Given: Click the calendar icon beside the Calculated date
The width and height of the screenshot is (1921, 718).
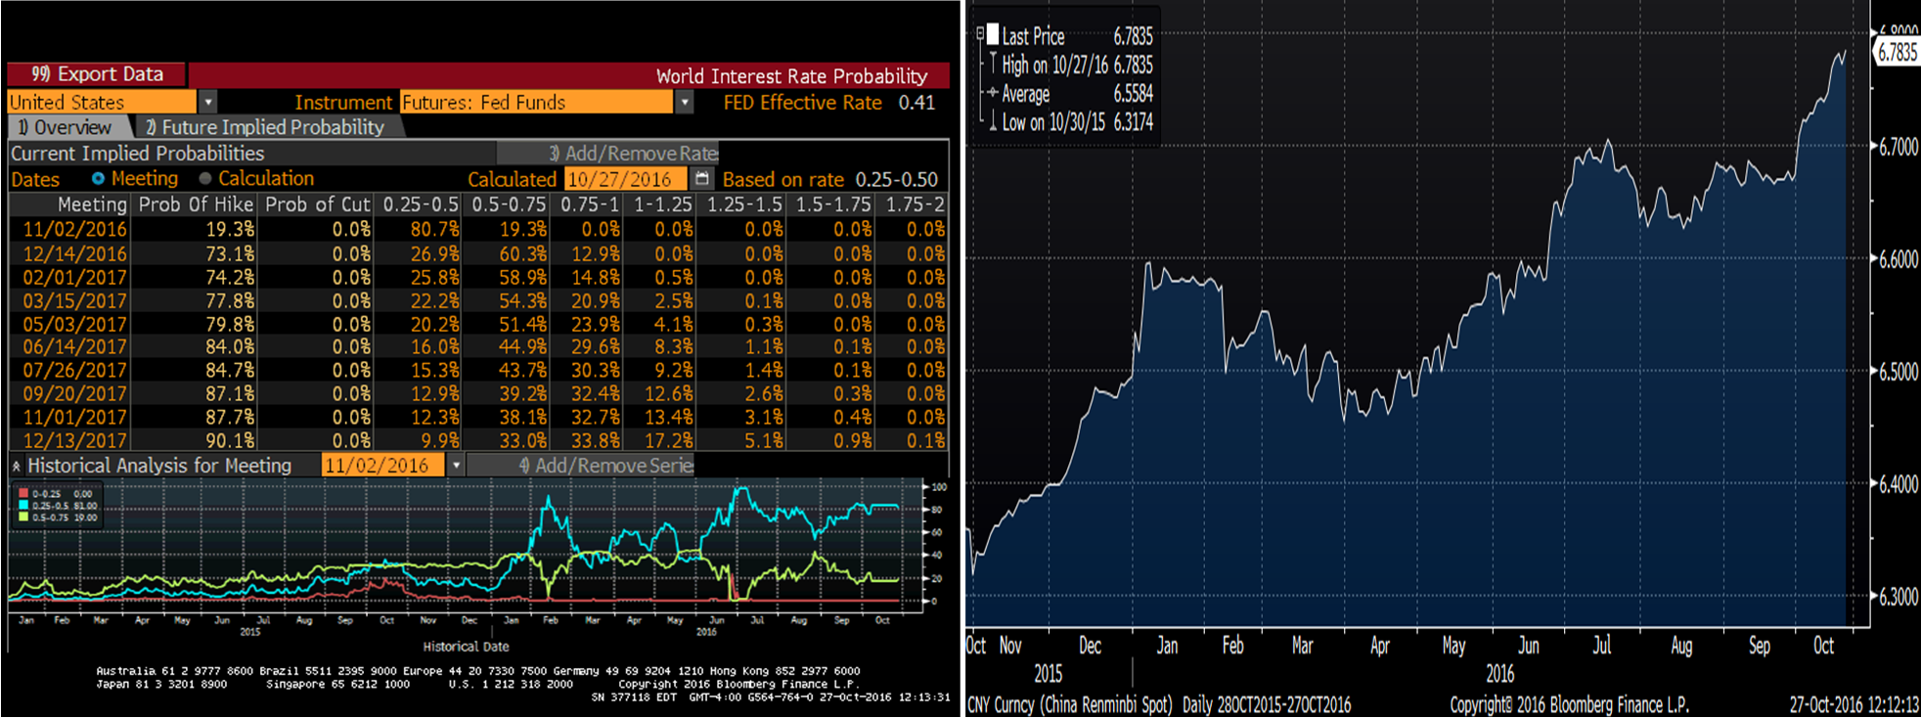Looking at the screenshot, I should 701,179.
